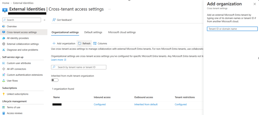Click Search by tenant name or tenant ID field

(79, 67)
